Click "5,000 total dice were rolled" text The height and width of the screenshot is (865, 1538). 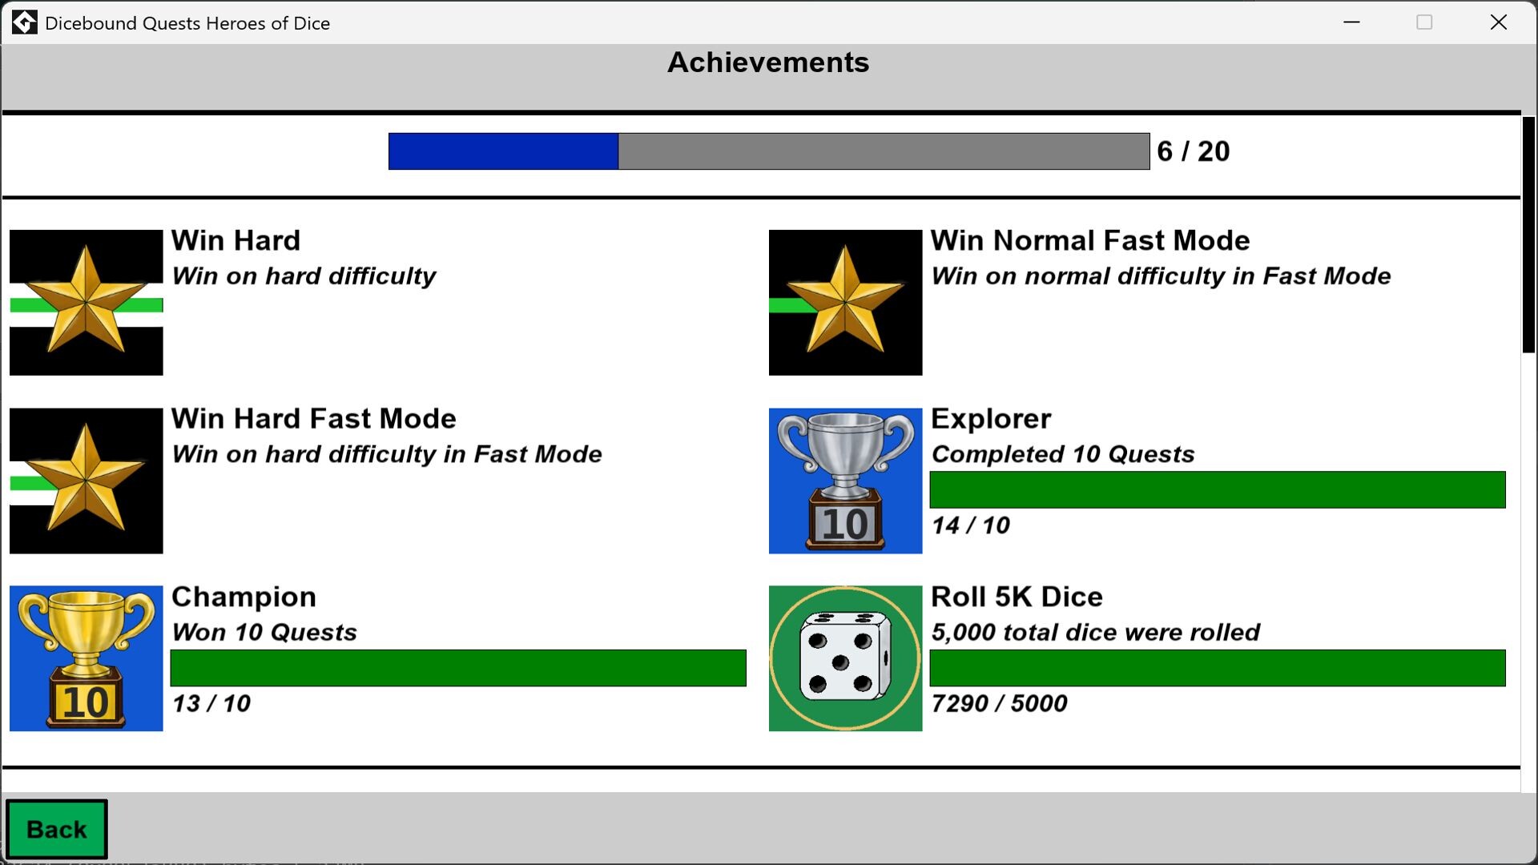(x=1095, y=633)
